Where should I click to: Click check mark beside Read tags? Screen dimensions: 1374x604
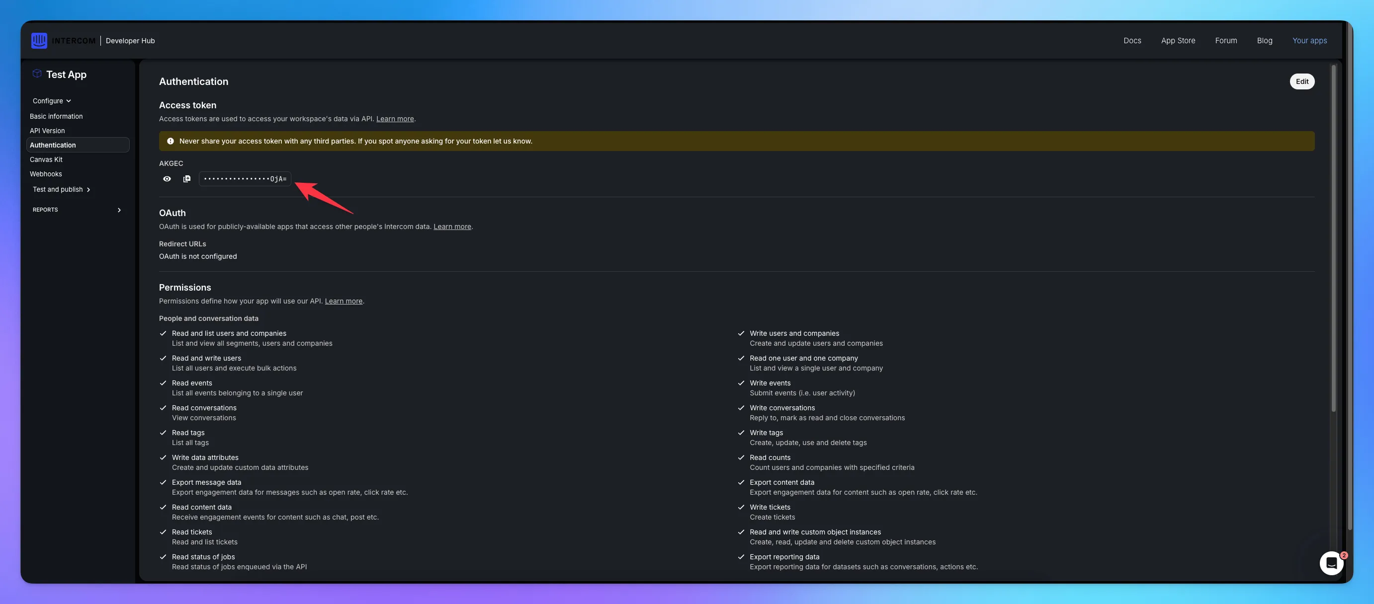163,433
